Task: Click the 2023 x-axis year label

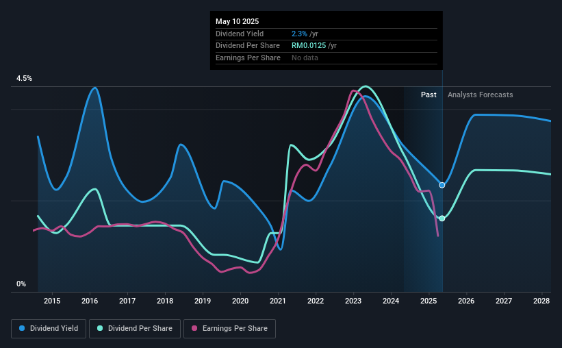Action: pos(353,301)
